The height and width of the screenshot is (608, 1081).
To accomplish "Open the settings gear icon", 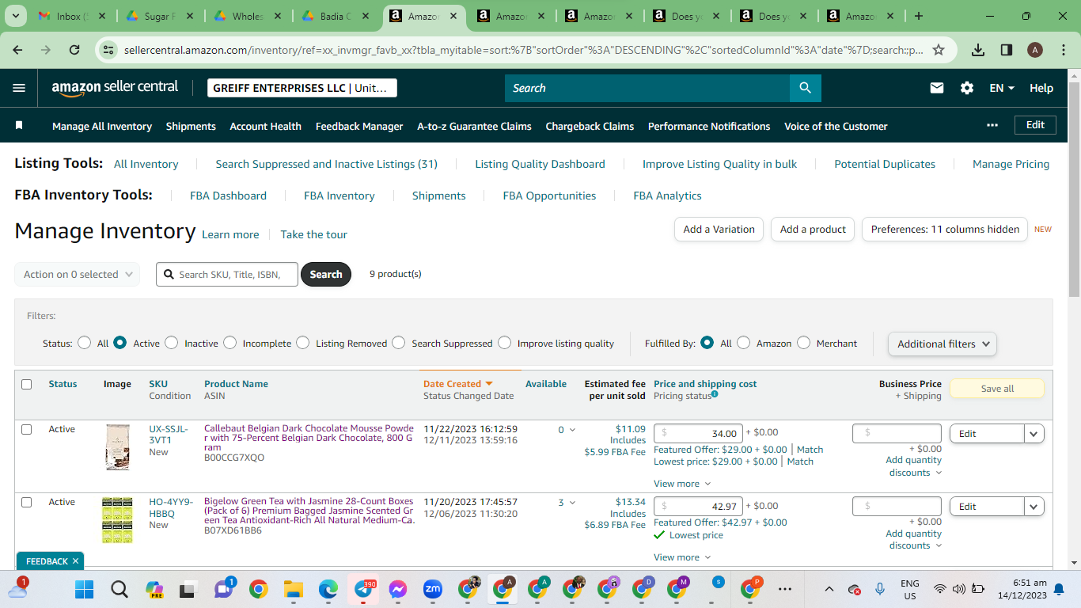I will (x=967, y=88).
